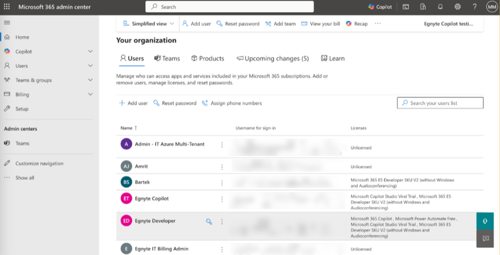Click Add user above the users list

pos(133,103)
